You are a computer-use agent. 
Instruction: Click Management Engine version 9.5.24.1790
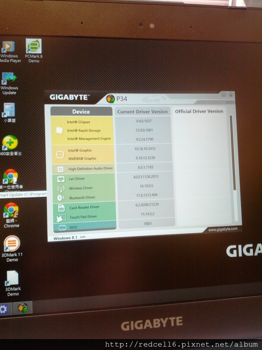[145, 139]
